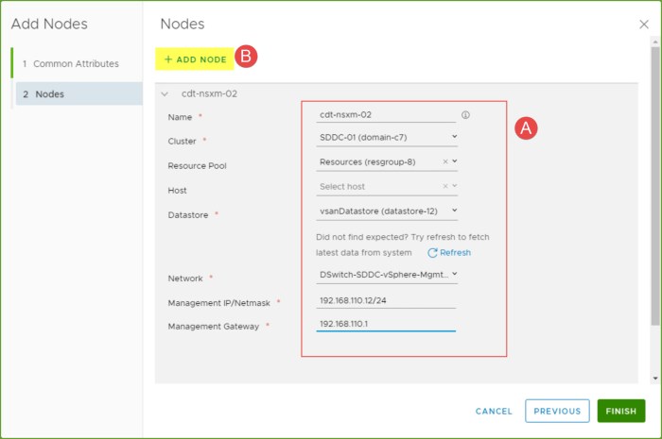Image resolution: width=662 pixels, height=439 pixels.
Task: Go to Common Attributes step
Action: click(x=76, y=63)
